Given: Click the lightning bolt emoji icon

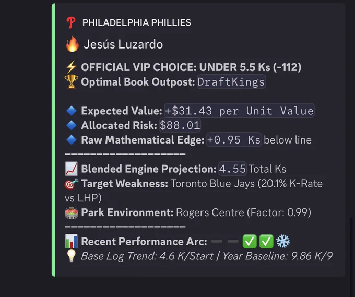Looking at the screenshot, I should pos(72,67).
